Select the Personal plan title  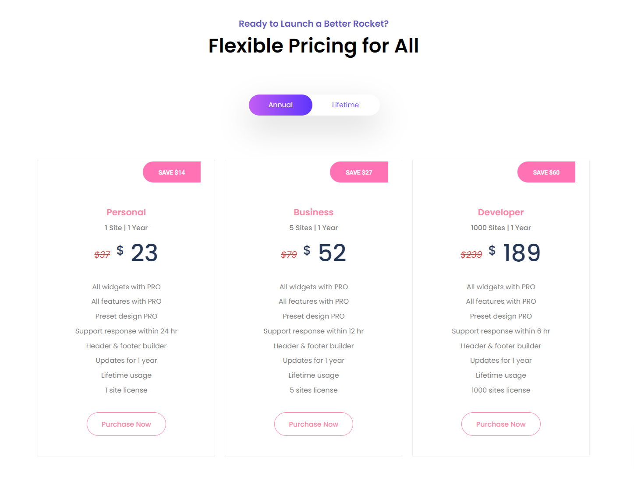[126, 212]
